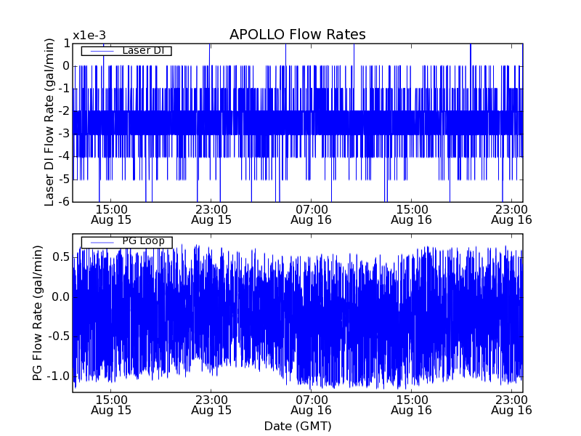Click the -6 tick on the top y-axis
Image resolution: width=581 pixels, height=436 pixels.
coord(64,201)
